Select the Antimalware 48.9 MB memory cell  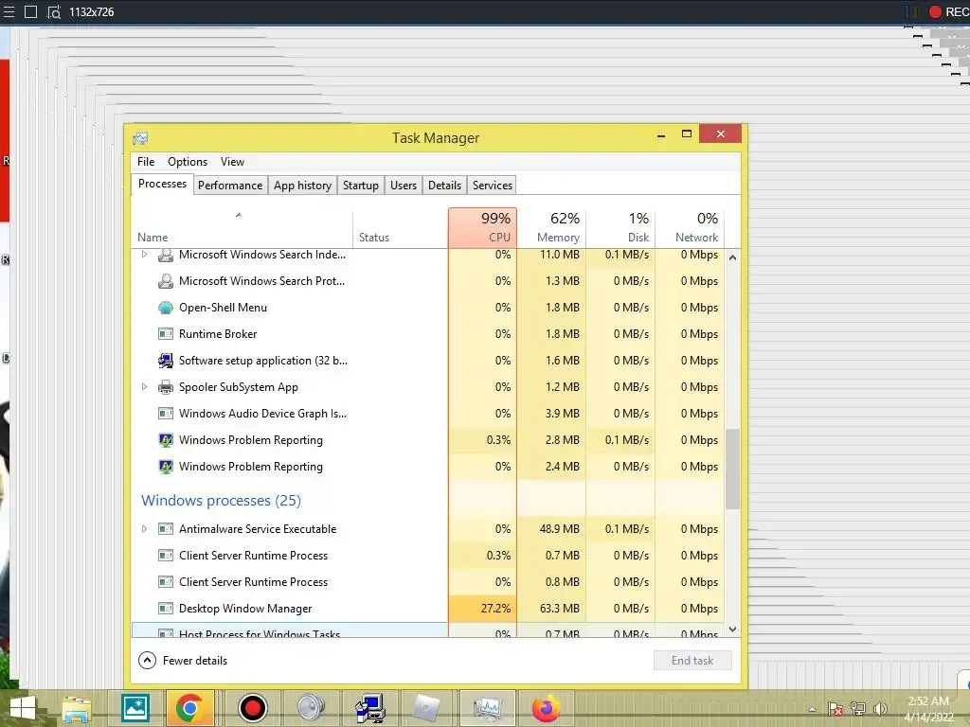pyautogui.click(x=552, y=529)
